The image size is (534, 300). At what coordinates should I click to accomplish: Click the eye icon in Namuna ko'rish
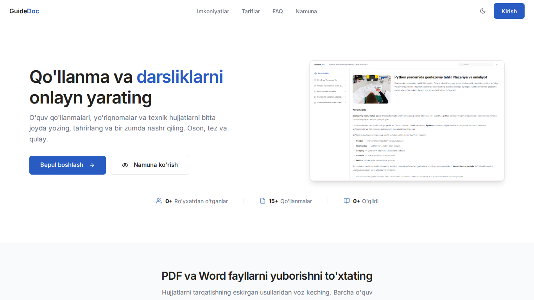point(125,165)
